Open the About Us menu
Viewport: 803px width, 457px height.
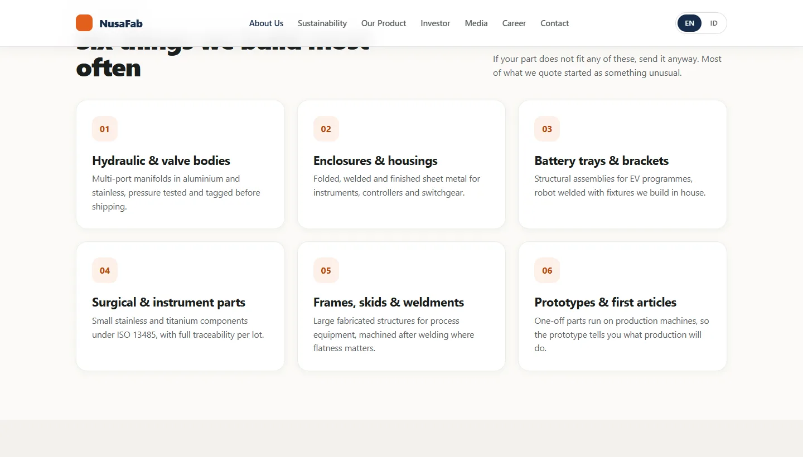266,23
